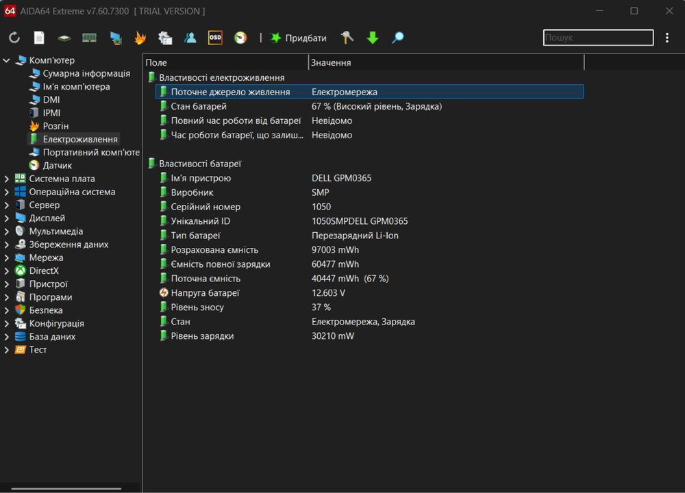Expand the Збереження даних node
685x493 pixels.
(6, 244)
